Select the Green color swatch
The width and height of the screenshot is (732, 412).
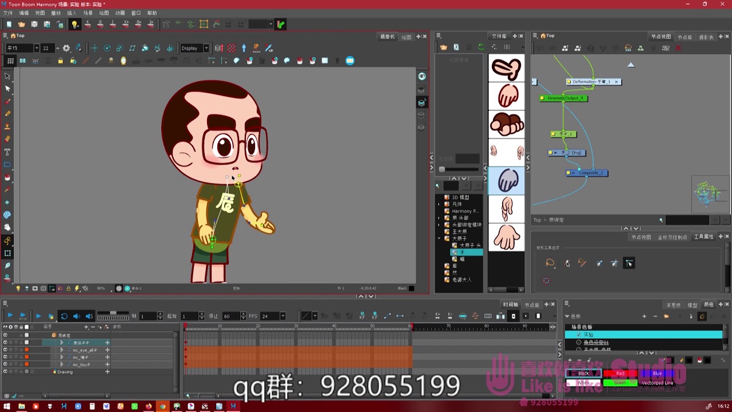tap(620, 383)
